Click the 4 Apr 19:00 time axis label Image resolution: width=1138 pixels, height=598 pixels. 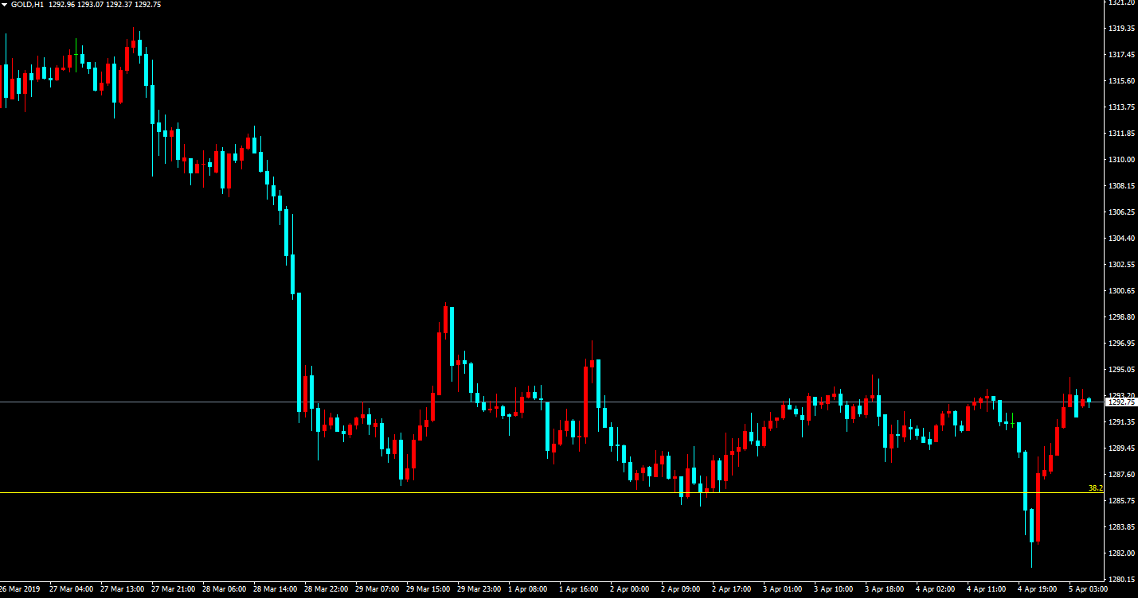1037,589
